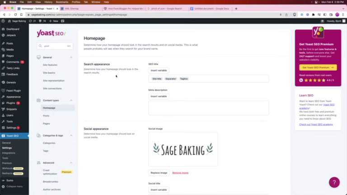Collapse the Advanced section
The width and height of the screenshot is (347, 195).
(71, 162)
